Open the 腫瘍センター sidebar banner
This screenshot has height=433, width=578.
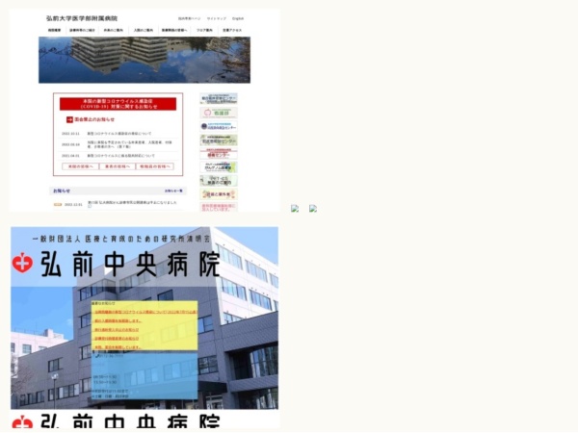pyautogui.click(x=219, y=154)
